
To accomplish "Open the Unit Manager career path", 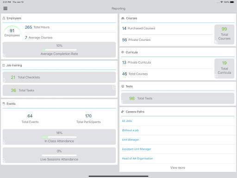I will [x=131, y=140].
